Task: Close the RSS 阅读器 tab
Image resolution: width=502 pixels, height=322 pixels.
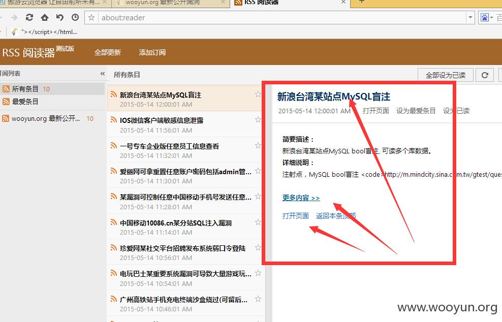Action: (x=343, y=2)
